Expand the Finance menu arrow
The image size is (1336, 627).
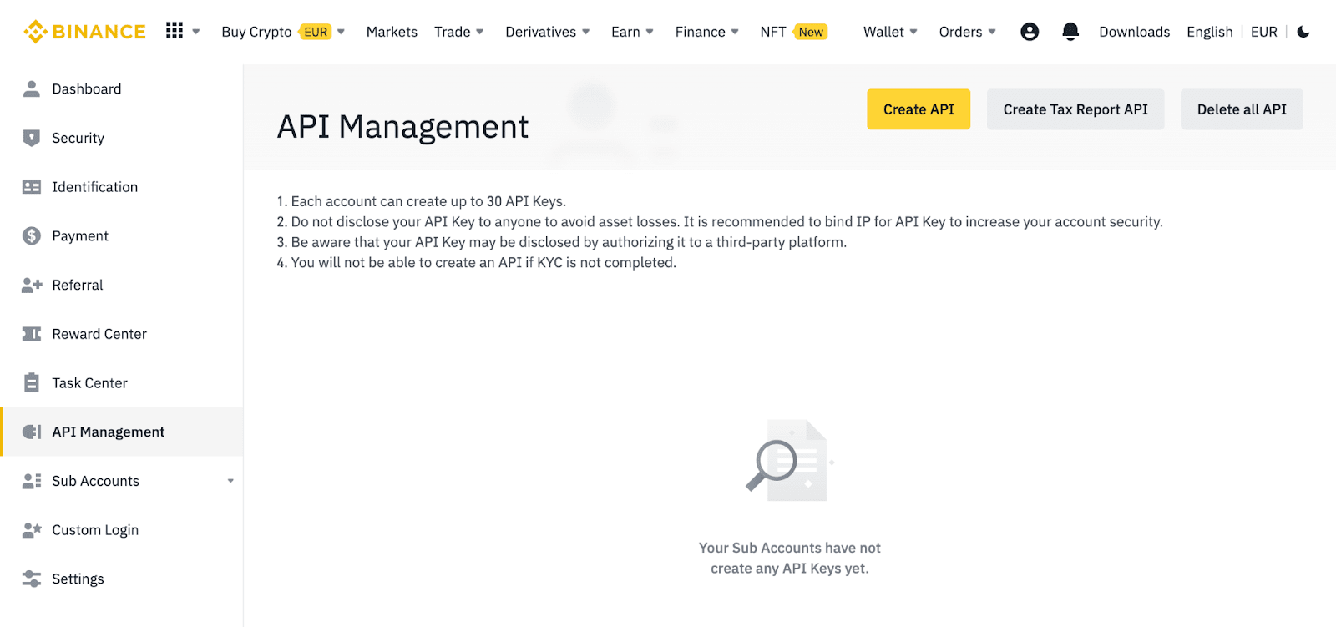point(735,32)
